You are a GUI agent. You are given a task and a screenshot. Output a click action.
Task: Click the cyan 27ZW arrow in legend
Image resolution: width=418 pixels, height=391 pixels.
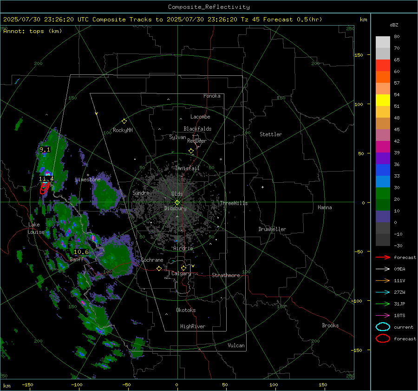point(383,292)
